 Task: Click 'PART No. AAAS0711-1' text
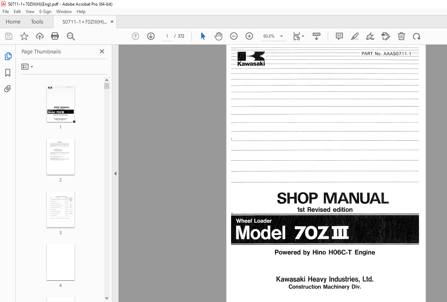point(386,54)
